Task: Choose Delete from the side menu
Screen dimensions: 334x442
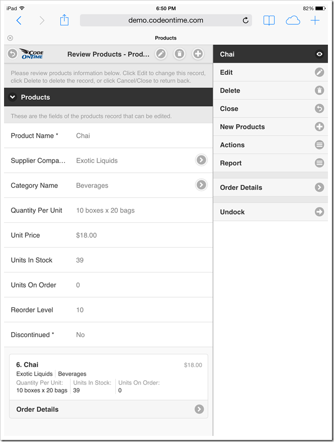Action: click(270, 91)
